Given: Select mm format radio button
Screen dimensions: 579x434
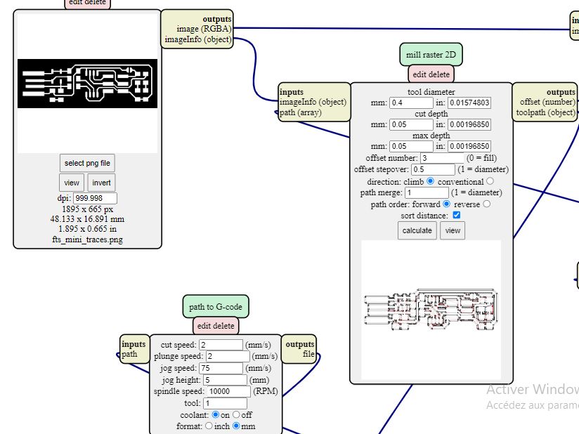Looking at the screenshot, I should (x=236, y=426).
